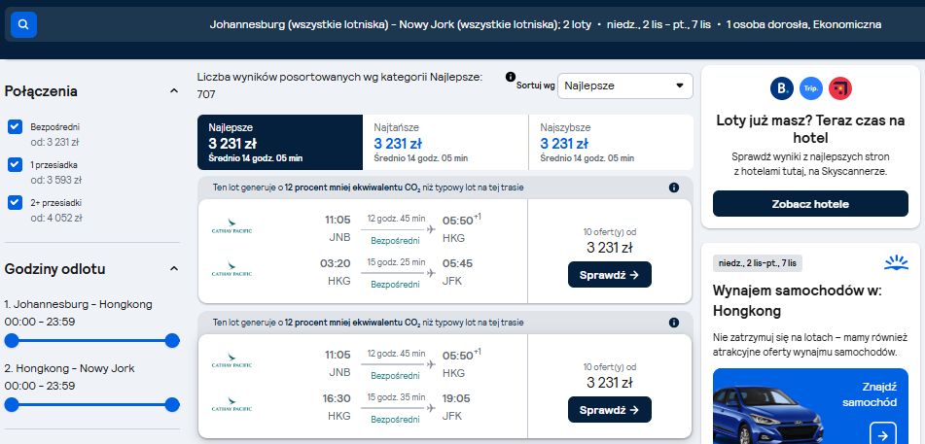Image resolution: width=925 pixels, height=444 pixels.
Task: Click right handle of Hongkong – Nowy Jork slider
Action: (172, 404)
